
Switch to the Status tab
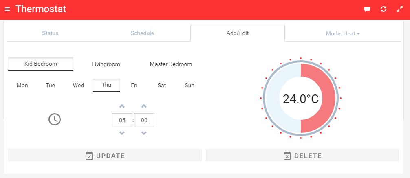(51, 33)
